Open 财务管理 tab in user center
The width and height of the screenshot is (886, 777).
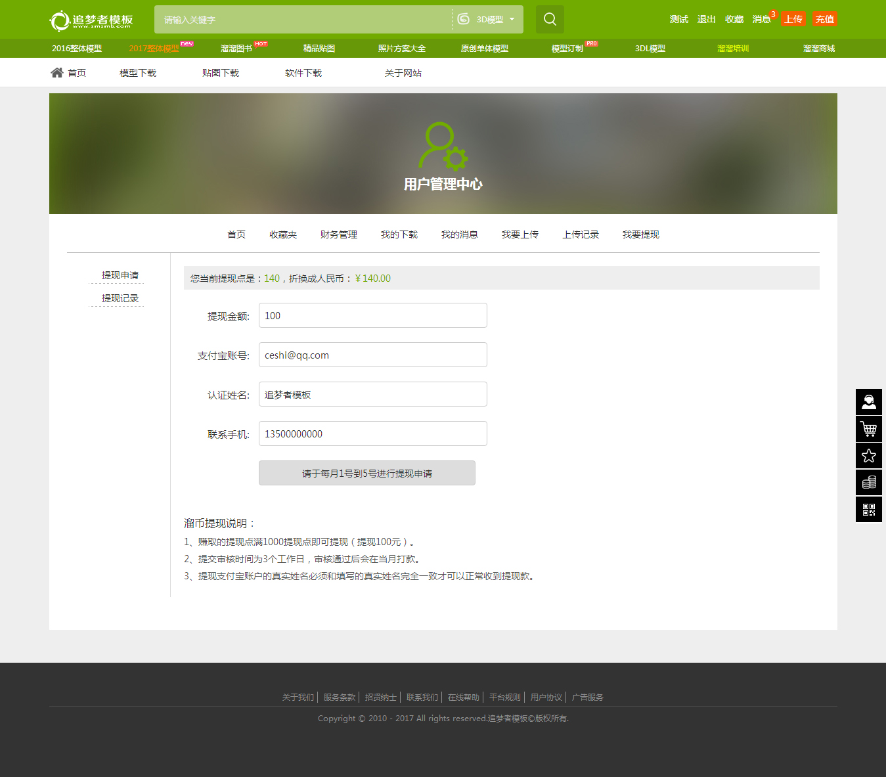[338, 234]
